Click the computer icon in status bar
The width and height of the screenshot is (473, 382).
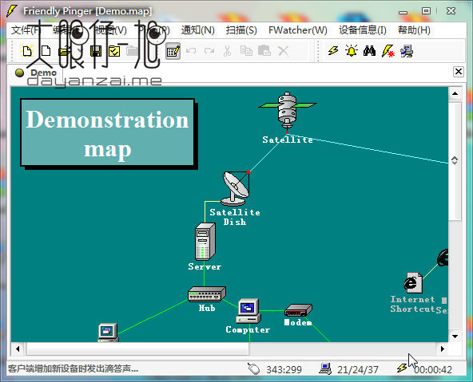[x=325, y=368]
